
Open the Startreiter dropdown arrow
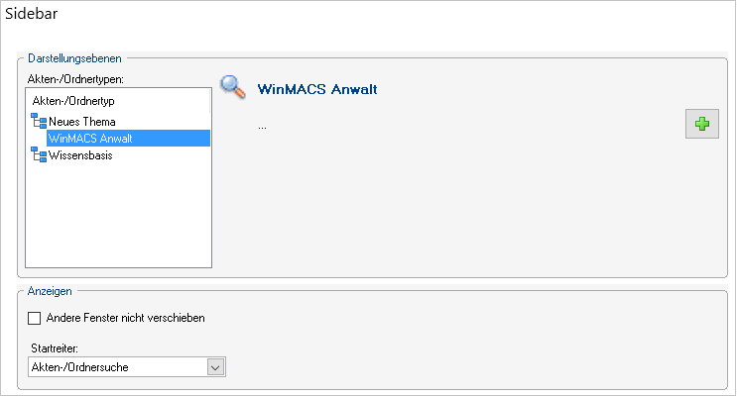[215, 367]
